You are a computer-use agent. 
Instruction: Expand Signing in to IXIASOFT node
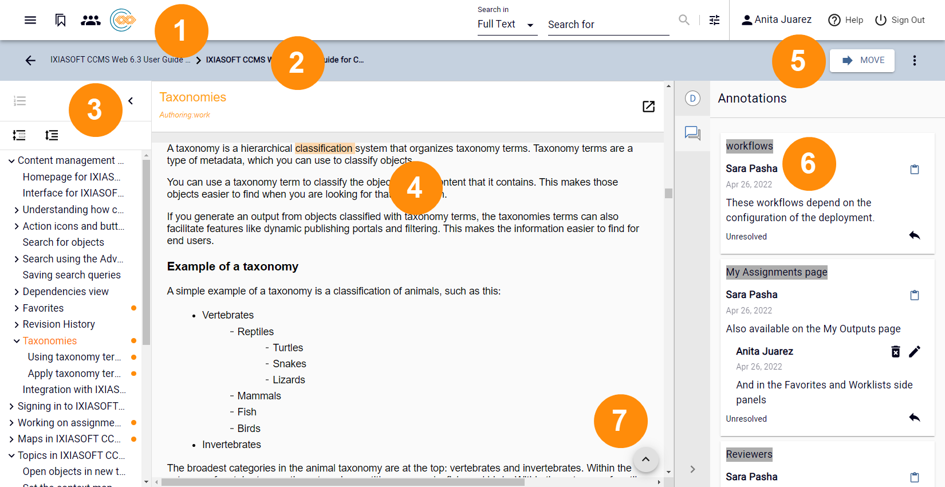(11, 407)
